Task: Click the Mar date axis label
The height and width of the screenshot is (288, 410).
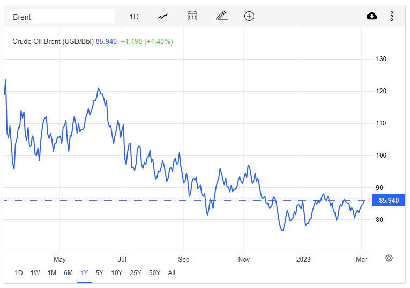Action: (361, 260)
